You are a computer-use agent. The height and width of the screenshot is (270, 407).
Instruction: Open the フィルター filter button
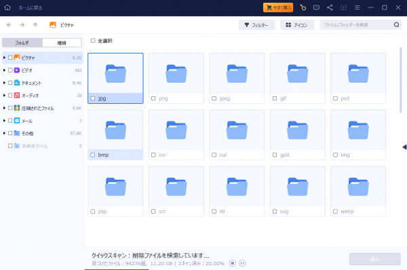[x=256, y=25]
